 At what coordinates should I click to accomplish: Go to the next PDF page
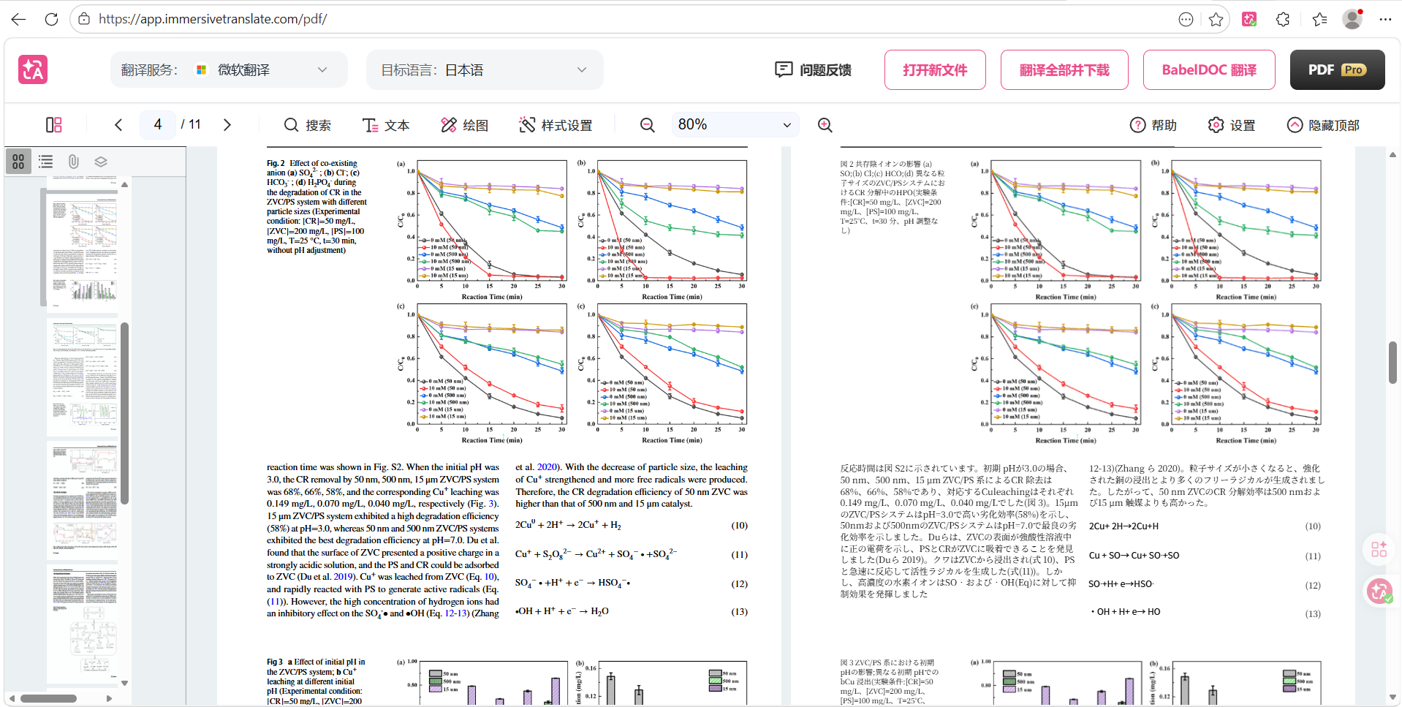(227, 125)
